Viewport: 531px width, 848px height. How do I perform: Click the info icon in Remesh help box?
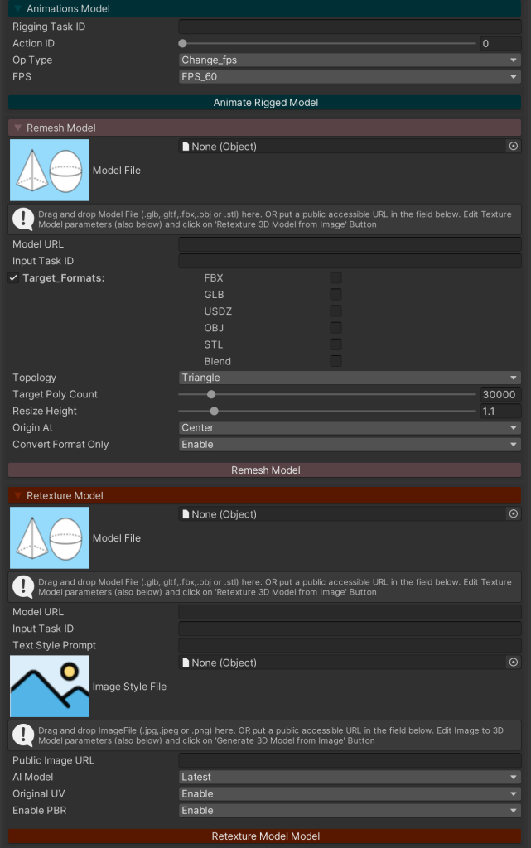coord(23,219)
